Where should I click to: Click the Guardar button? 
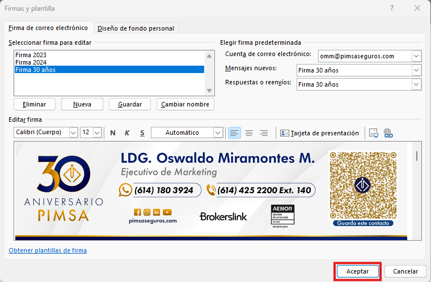[130, 104]
